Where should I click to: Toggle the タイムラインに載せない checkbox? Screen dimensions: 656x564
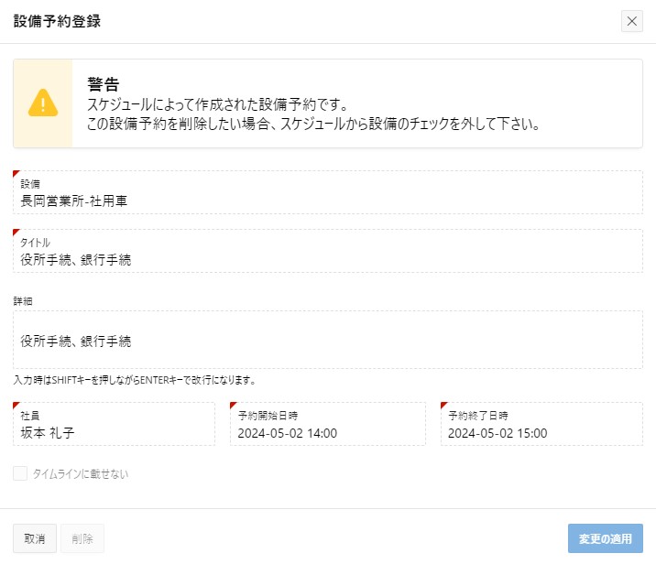(20, 473)
